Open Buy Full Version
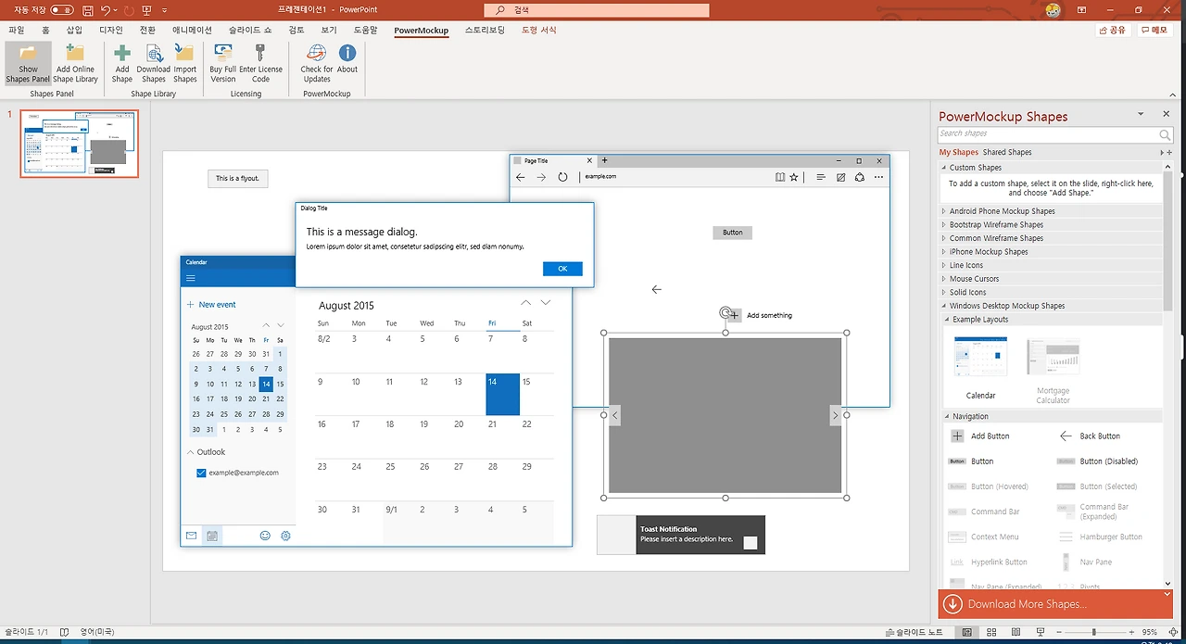The image size is (1186, 644). 223,63
